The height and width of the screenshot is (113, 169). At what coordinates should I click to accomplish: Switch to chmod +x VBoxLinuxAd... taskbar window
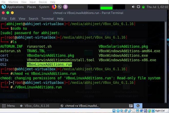coord(80,106)
